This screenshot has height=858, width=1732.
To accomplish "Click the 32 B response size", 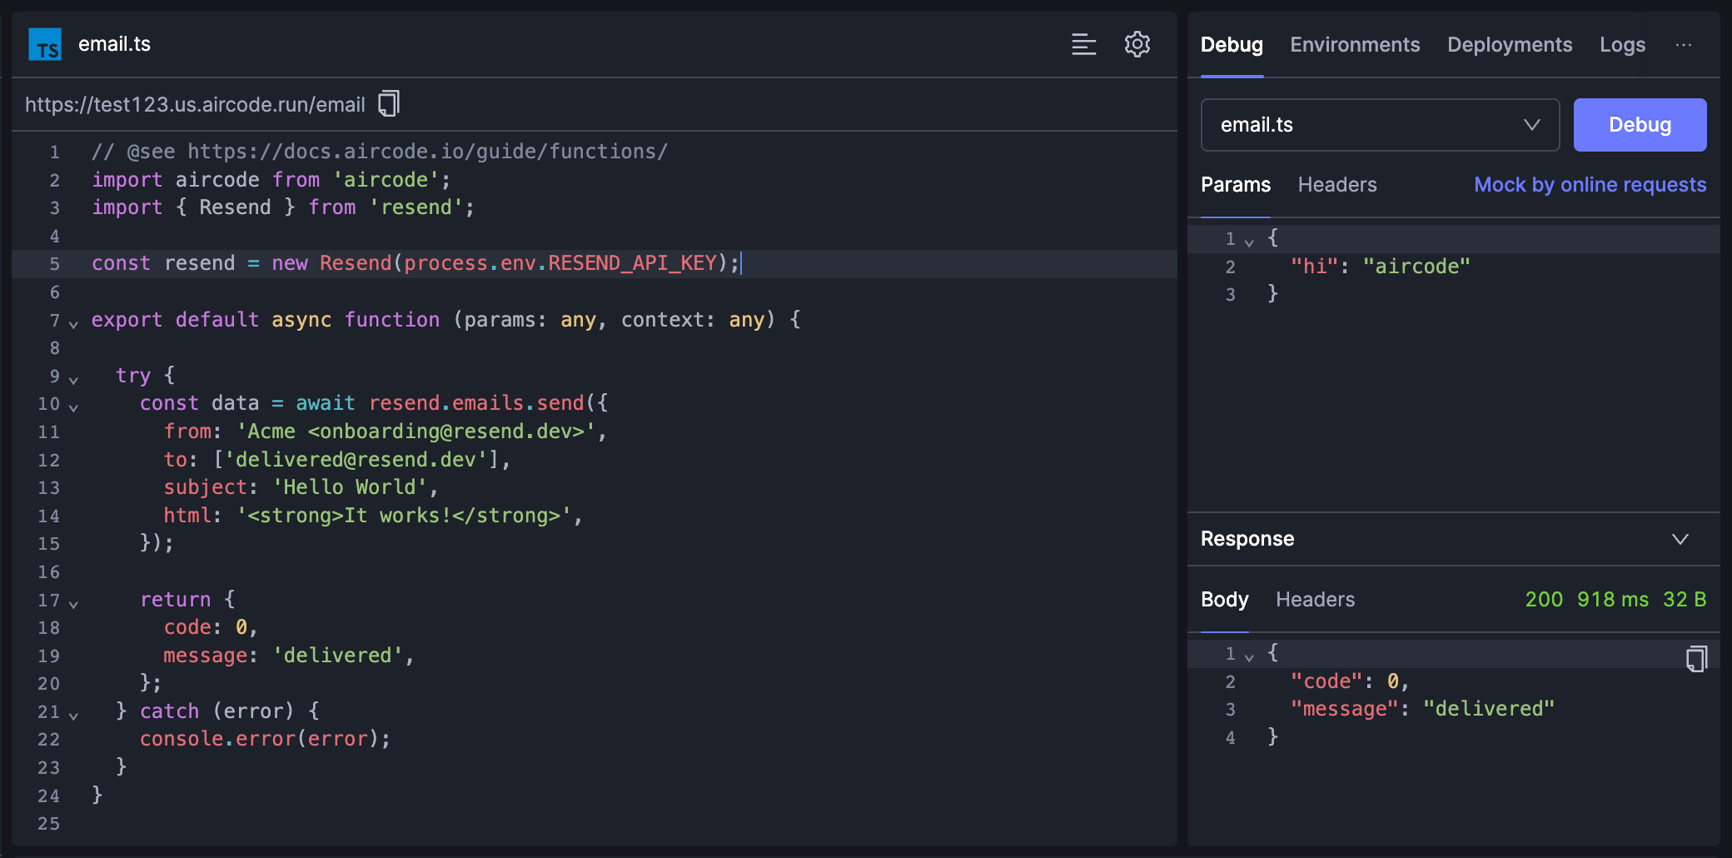I will [1685, 600].
